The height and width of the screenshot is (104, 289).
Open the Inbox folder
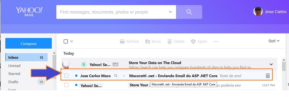[x=26, y=57]
